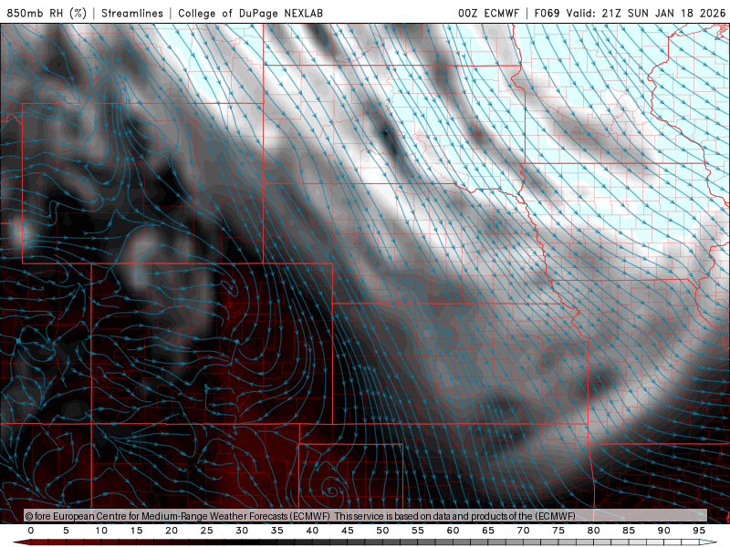Click the "0" value on the RH scale
The width and height of the screenshot is (730, 547).
31,531
